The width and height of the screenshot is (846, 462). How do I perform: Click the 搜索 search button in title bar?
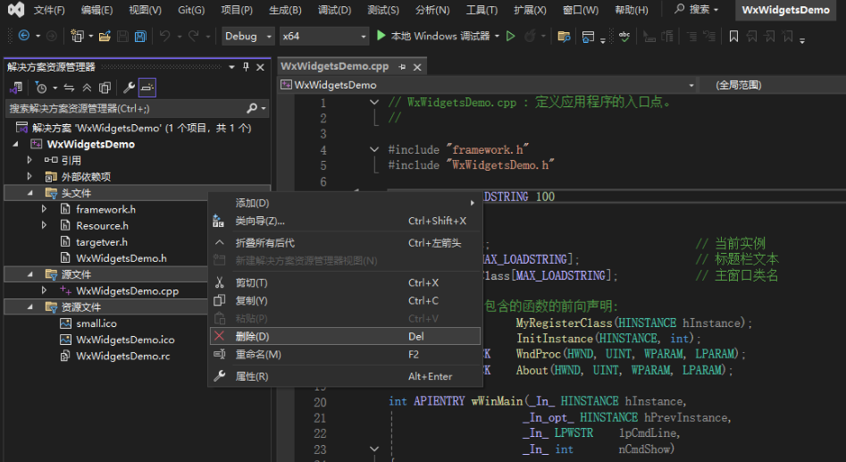[697, 10]
